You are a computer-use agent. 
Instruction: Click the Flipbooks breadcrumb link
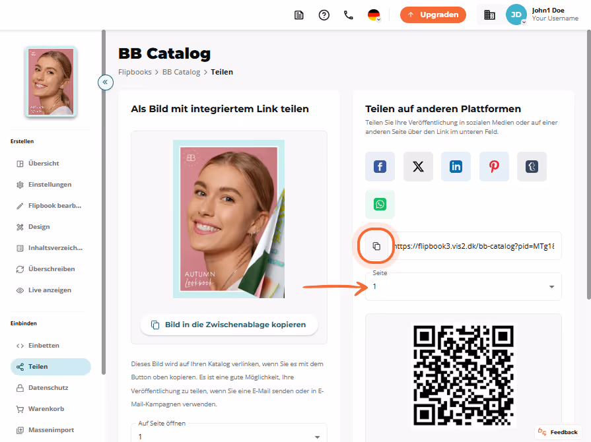[x=135, y=72]
